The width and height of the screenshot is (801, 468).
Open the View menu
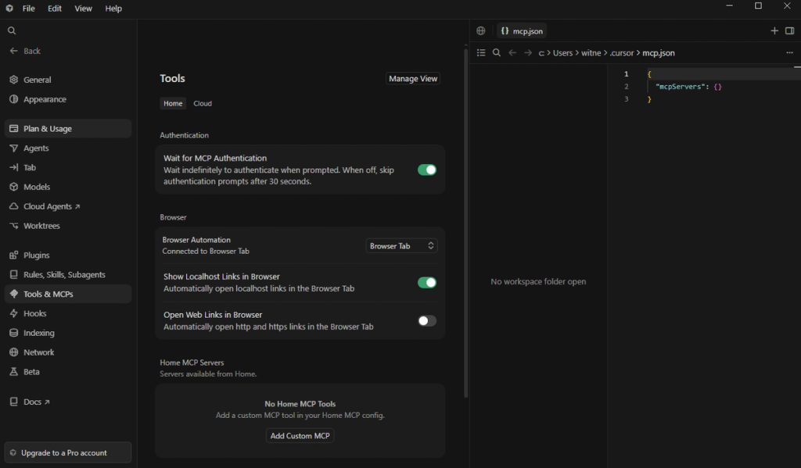(83, 8)
